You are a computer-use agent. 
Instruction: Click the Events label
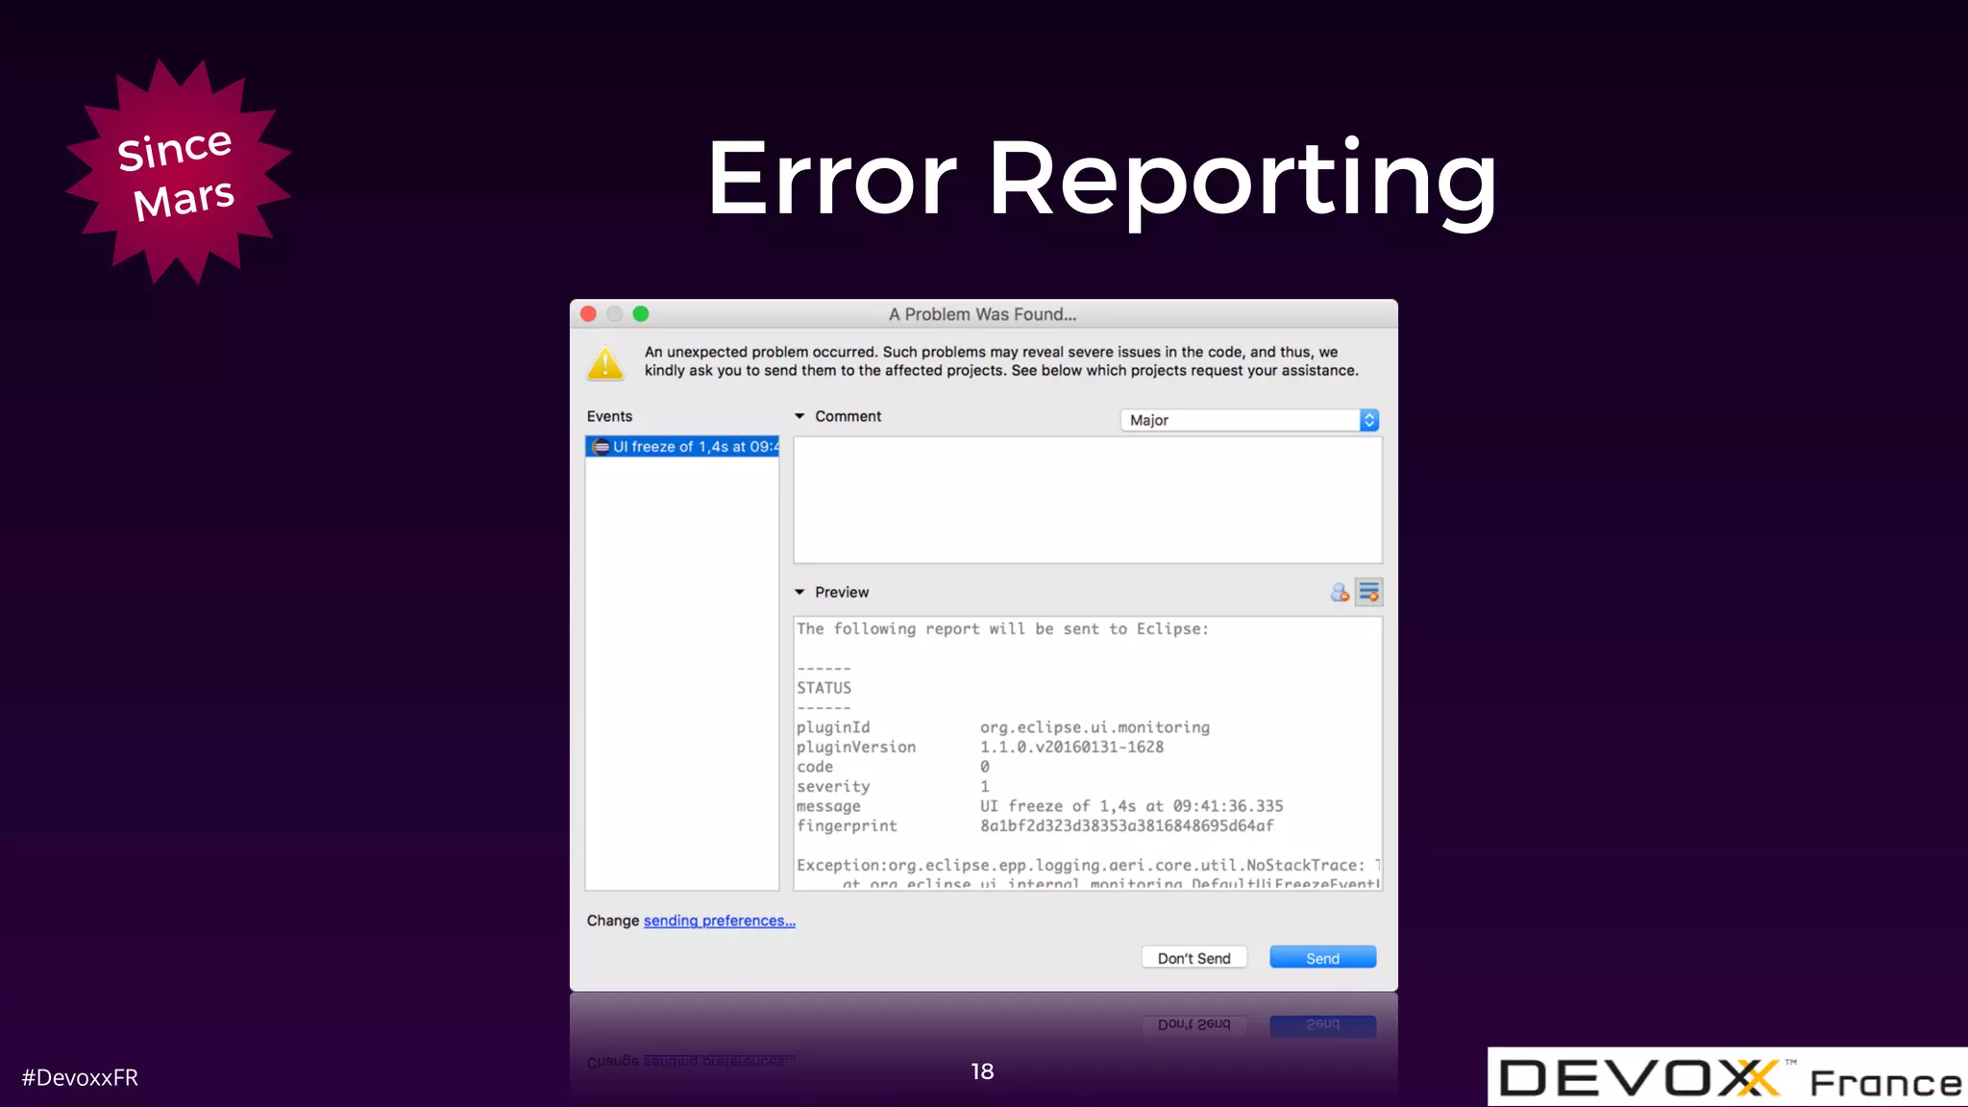coord(609,416)
